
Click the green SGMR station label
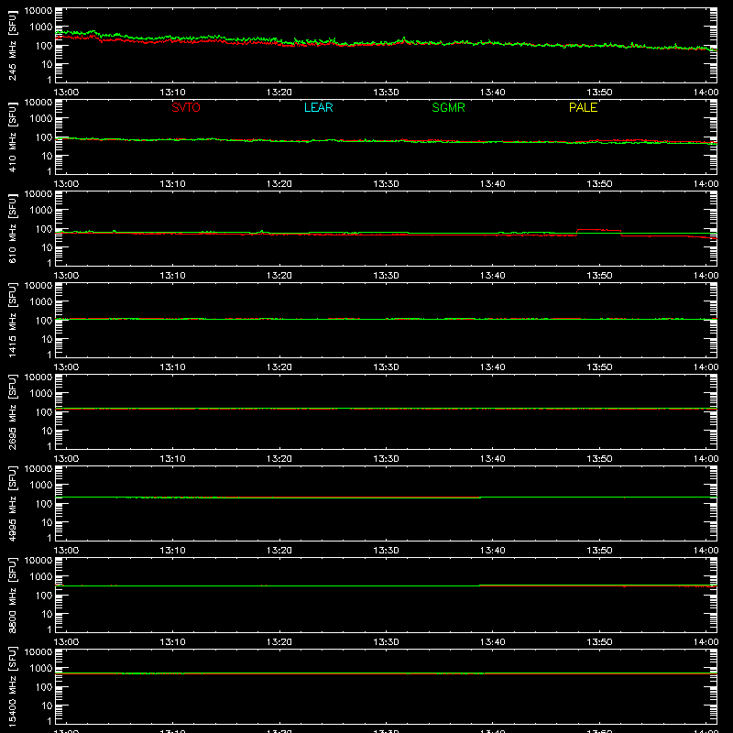[x=448, y=107]
